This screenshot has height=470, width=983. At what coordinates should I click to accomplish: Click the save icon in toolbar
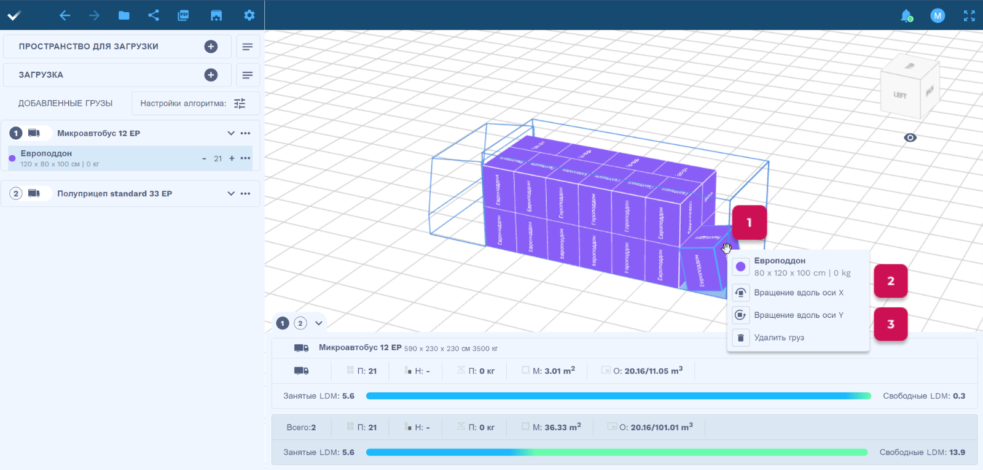tap(216, 15)
